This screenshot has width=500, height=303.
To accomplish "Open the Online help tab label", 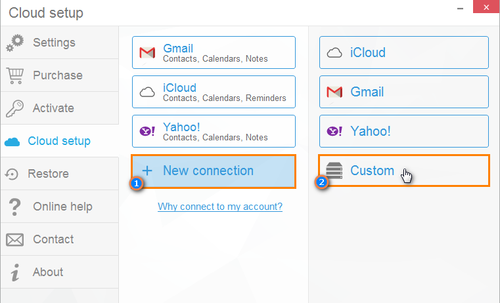I will [x=63, y=207].
